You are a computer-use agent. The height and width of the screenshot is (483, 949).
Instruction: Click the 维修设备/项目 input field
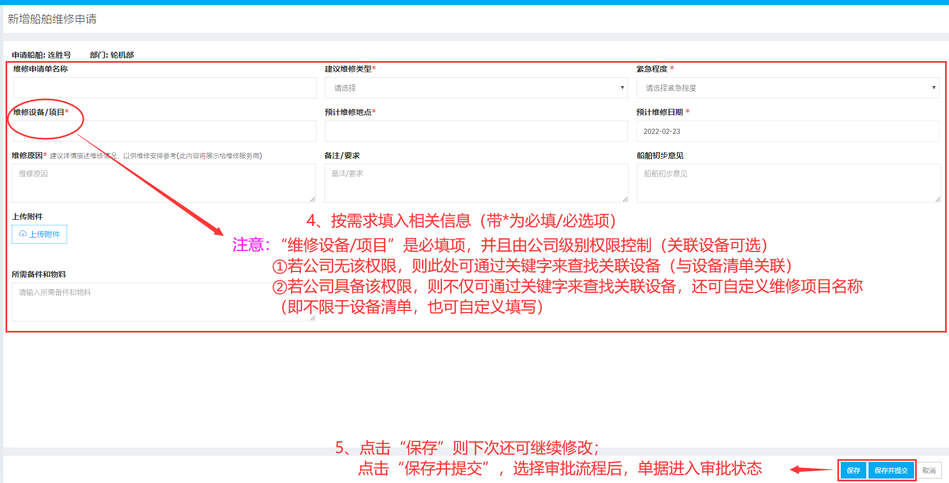point(165,131)
